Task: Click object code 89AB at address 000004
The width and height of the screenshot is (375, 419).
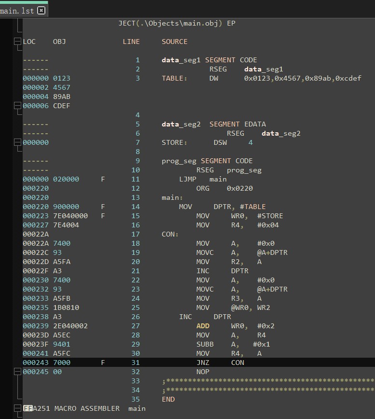Action: click(x=61, y=97)
